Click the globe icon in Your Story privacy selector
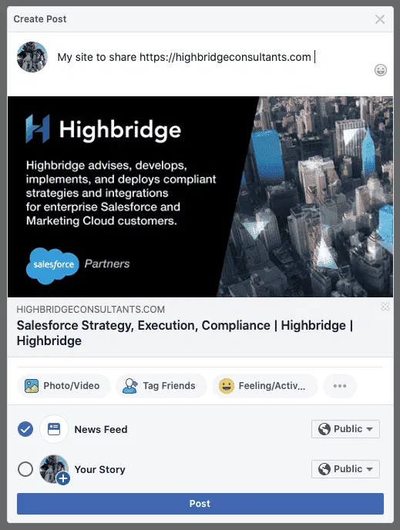 tap(324, 469)
